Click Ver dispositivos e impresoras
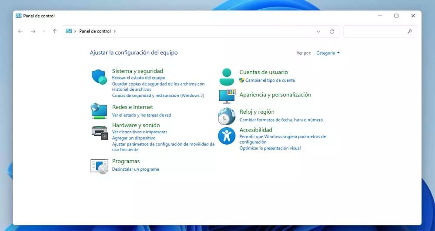435x231 pixels. 140,132
